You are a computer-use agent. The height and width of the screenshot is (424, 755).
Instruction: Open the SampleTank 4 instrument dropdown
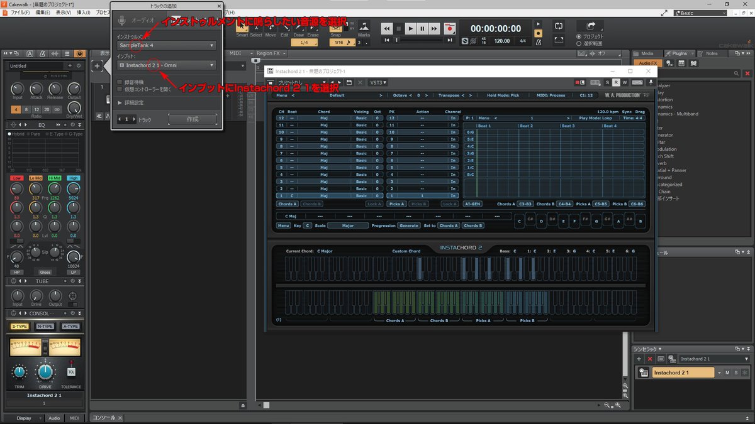(x=167, y=45)
